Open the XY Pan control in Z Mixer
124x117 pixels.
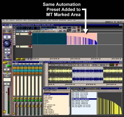(x=7, y=57)
